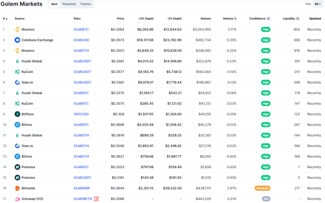This screenshot has height=203, width=325.
Task: Click the $4,187,111 volume cell
Action: click(204, 188)
